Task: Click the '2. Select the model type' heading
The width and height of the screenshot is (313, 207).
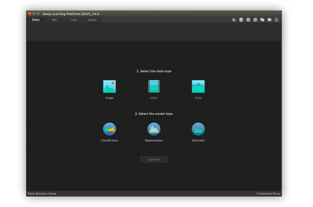Action: coord(154,114)
